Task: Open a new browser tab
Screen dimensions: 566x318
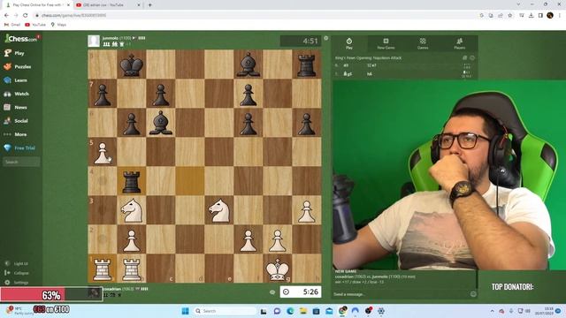Action: pos(149,5)
